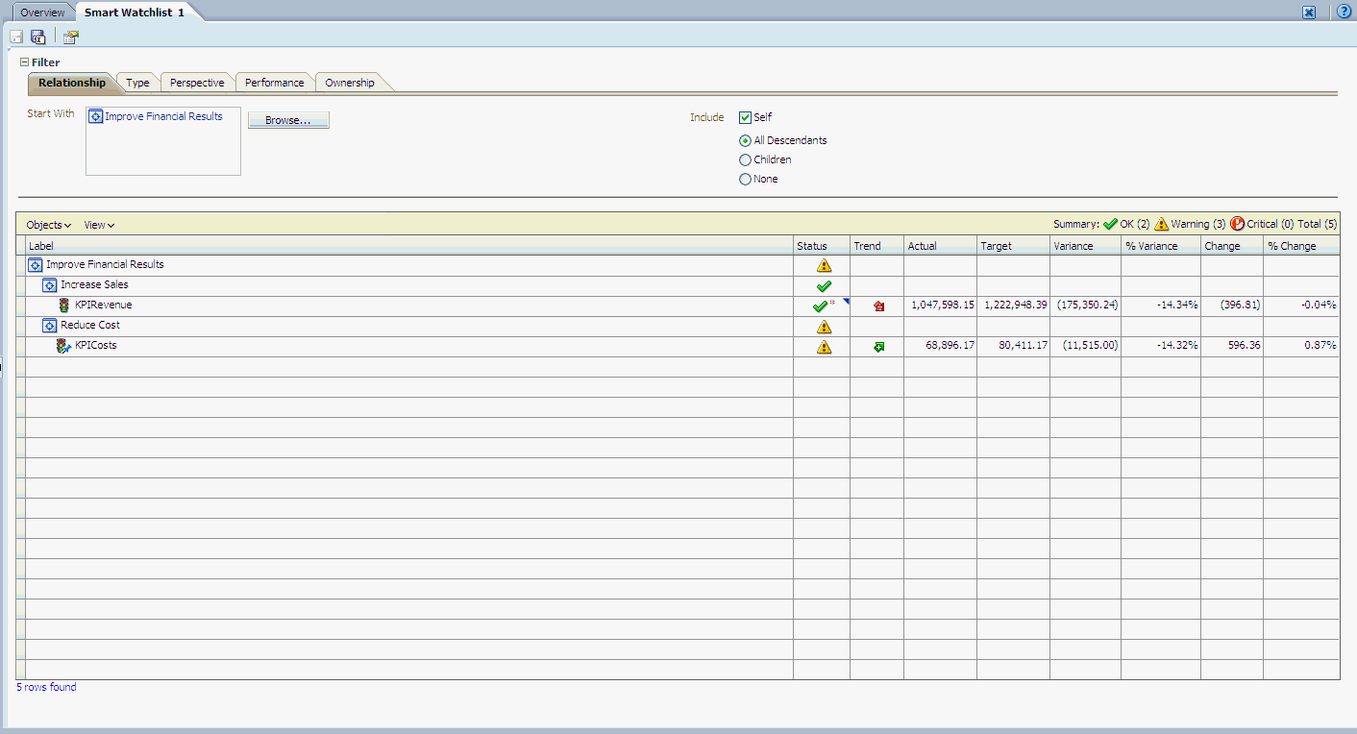Viewport: 1357px width, 734px height.
Task: Click the Trend column header
Action: pos(876,246)
